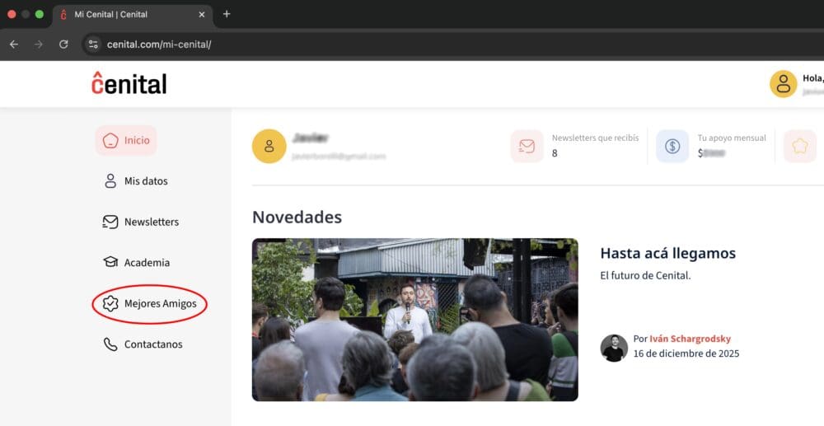
Task: Reload the page with browser refresh button
Action: pyautogui.click(x=63, y=44)
